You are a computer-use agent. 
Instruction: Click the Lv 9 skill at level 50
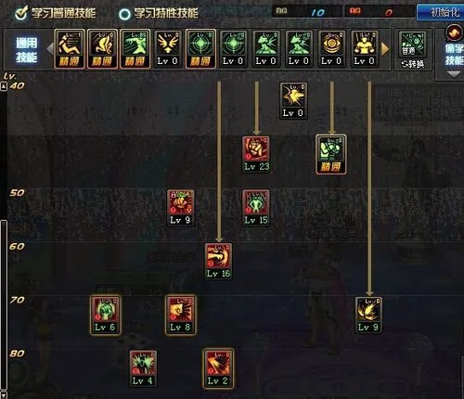tap(181, 208)
